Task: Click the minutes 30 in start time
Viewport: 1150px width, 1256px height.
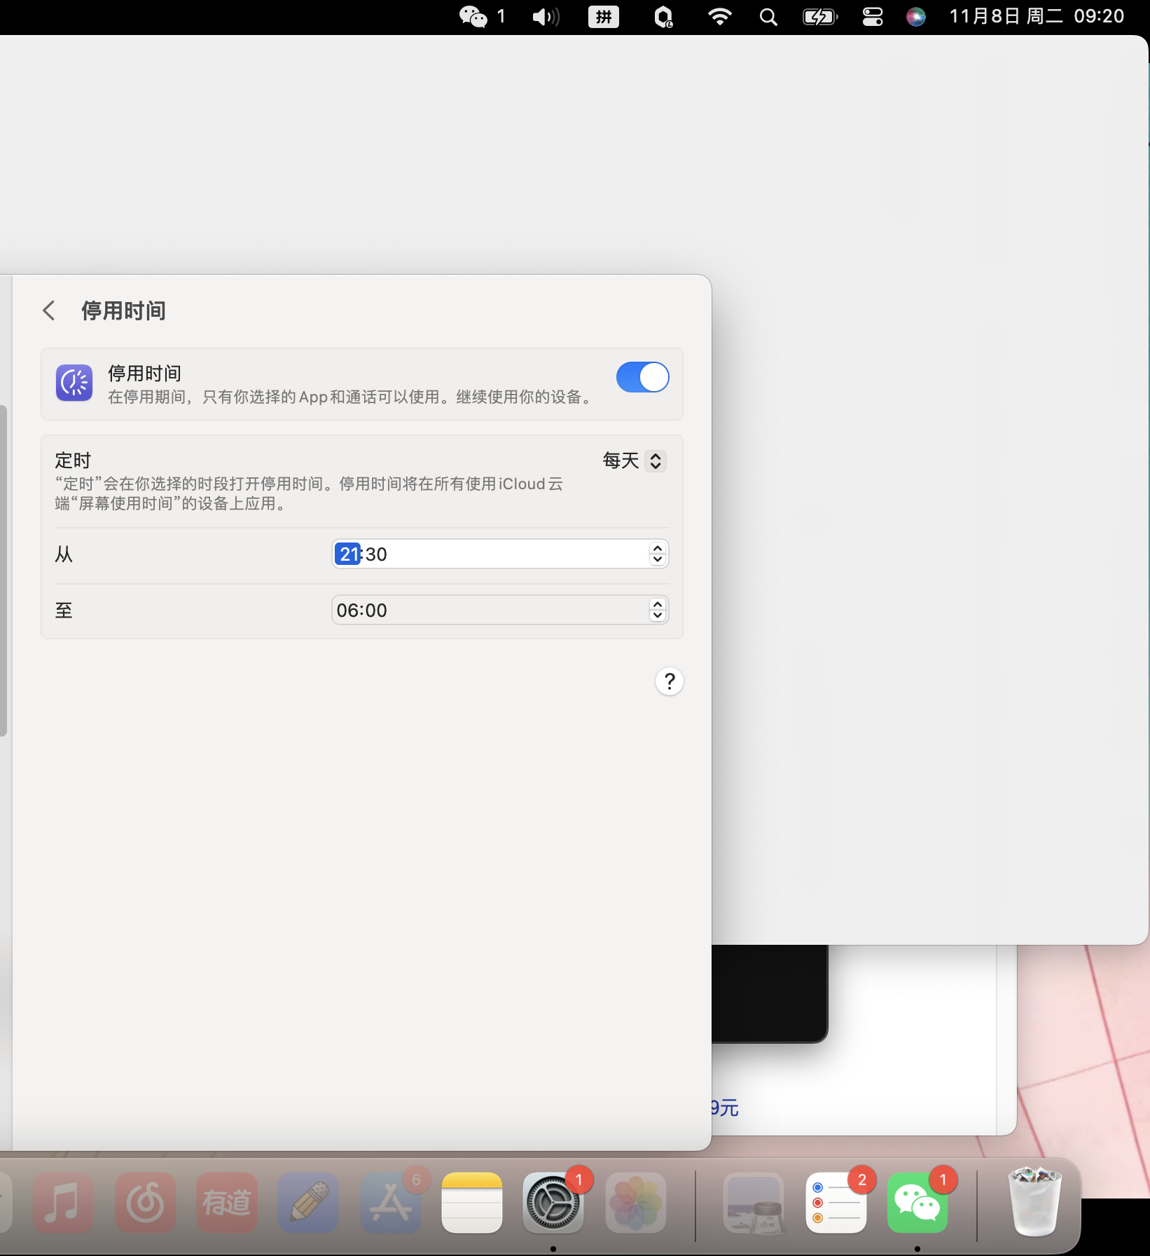Action: pos(376,554)
